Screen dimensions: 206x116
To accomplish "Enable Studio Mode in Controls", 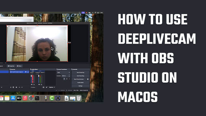I will click(81, 83).
